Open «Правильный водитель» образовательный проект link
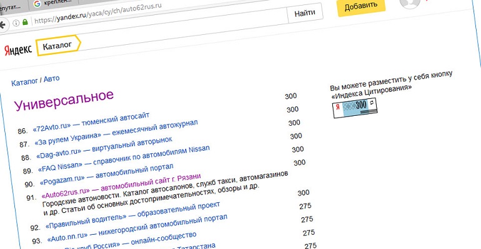 133,215
